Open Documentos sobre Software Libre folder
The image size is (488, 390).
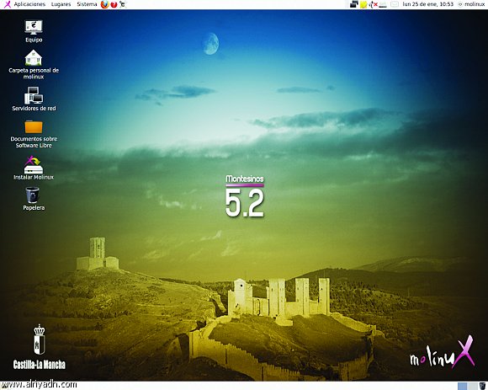pyautogui.click(x=34, y=134)
